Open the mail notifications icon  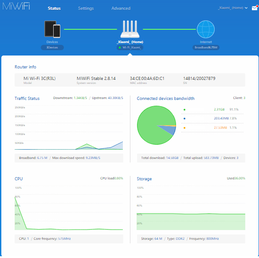(255, 8)
